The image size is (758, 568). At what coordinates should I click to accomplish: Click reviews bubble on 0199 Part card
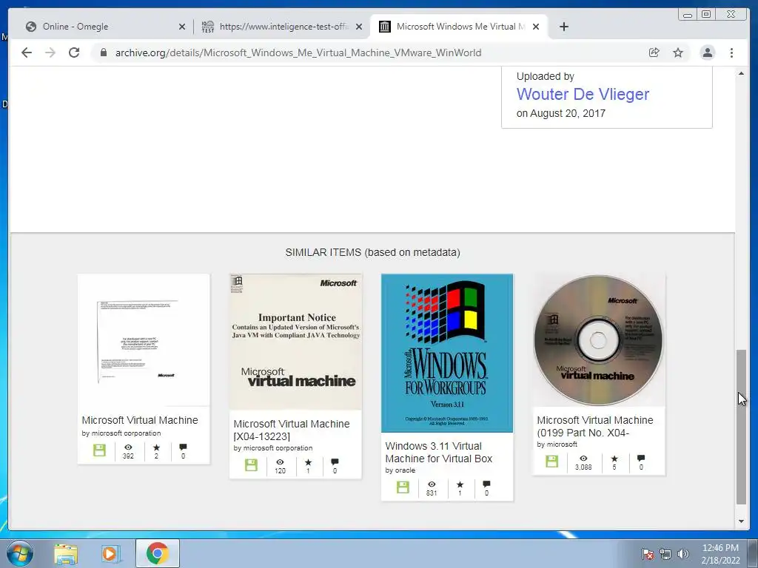tap(641, 459)
